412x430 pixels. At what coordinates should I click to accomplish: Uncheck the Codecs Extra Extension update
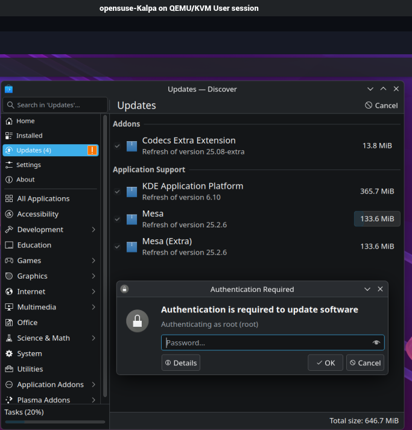coord(118,146)
